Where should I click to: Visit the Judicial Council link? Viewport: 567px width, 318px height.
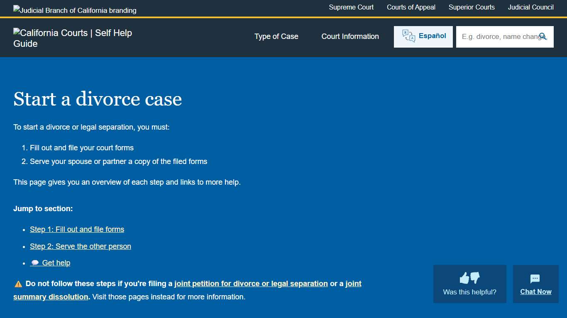point(530,7)
